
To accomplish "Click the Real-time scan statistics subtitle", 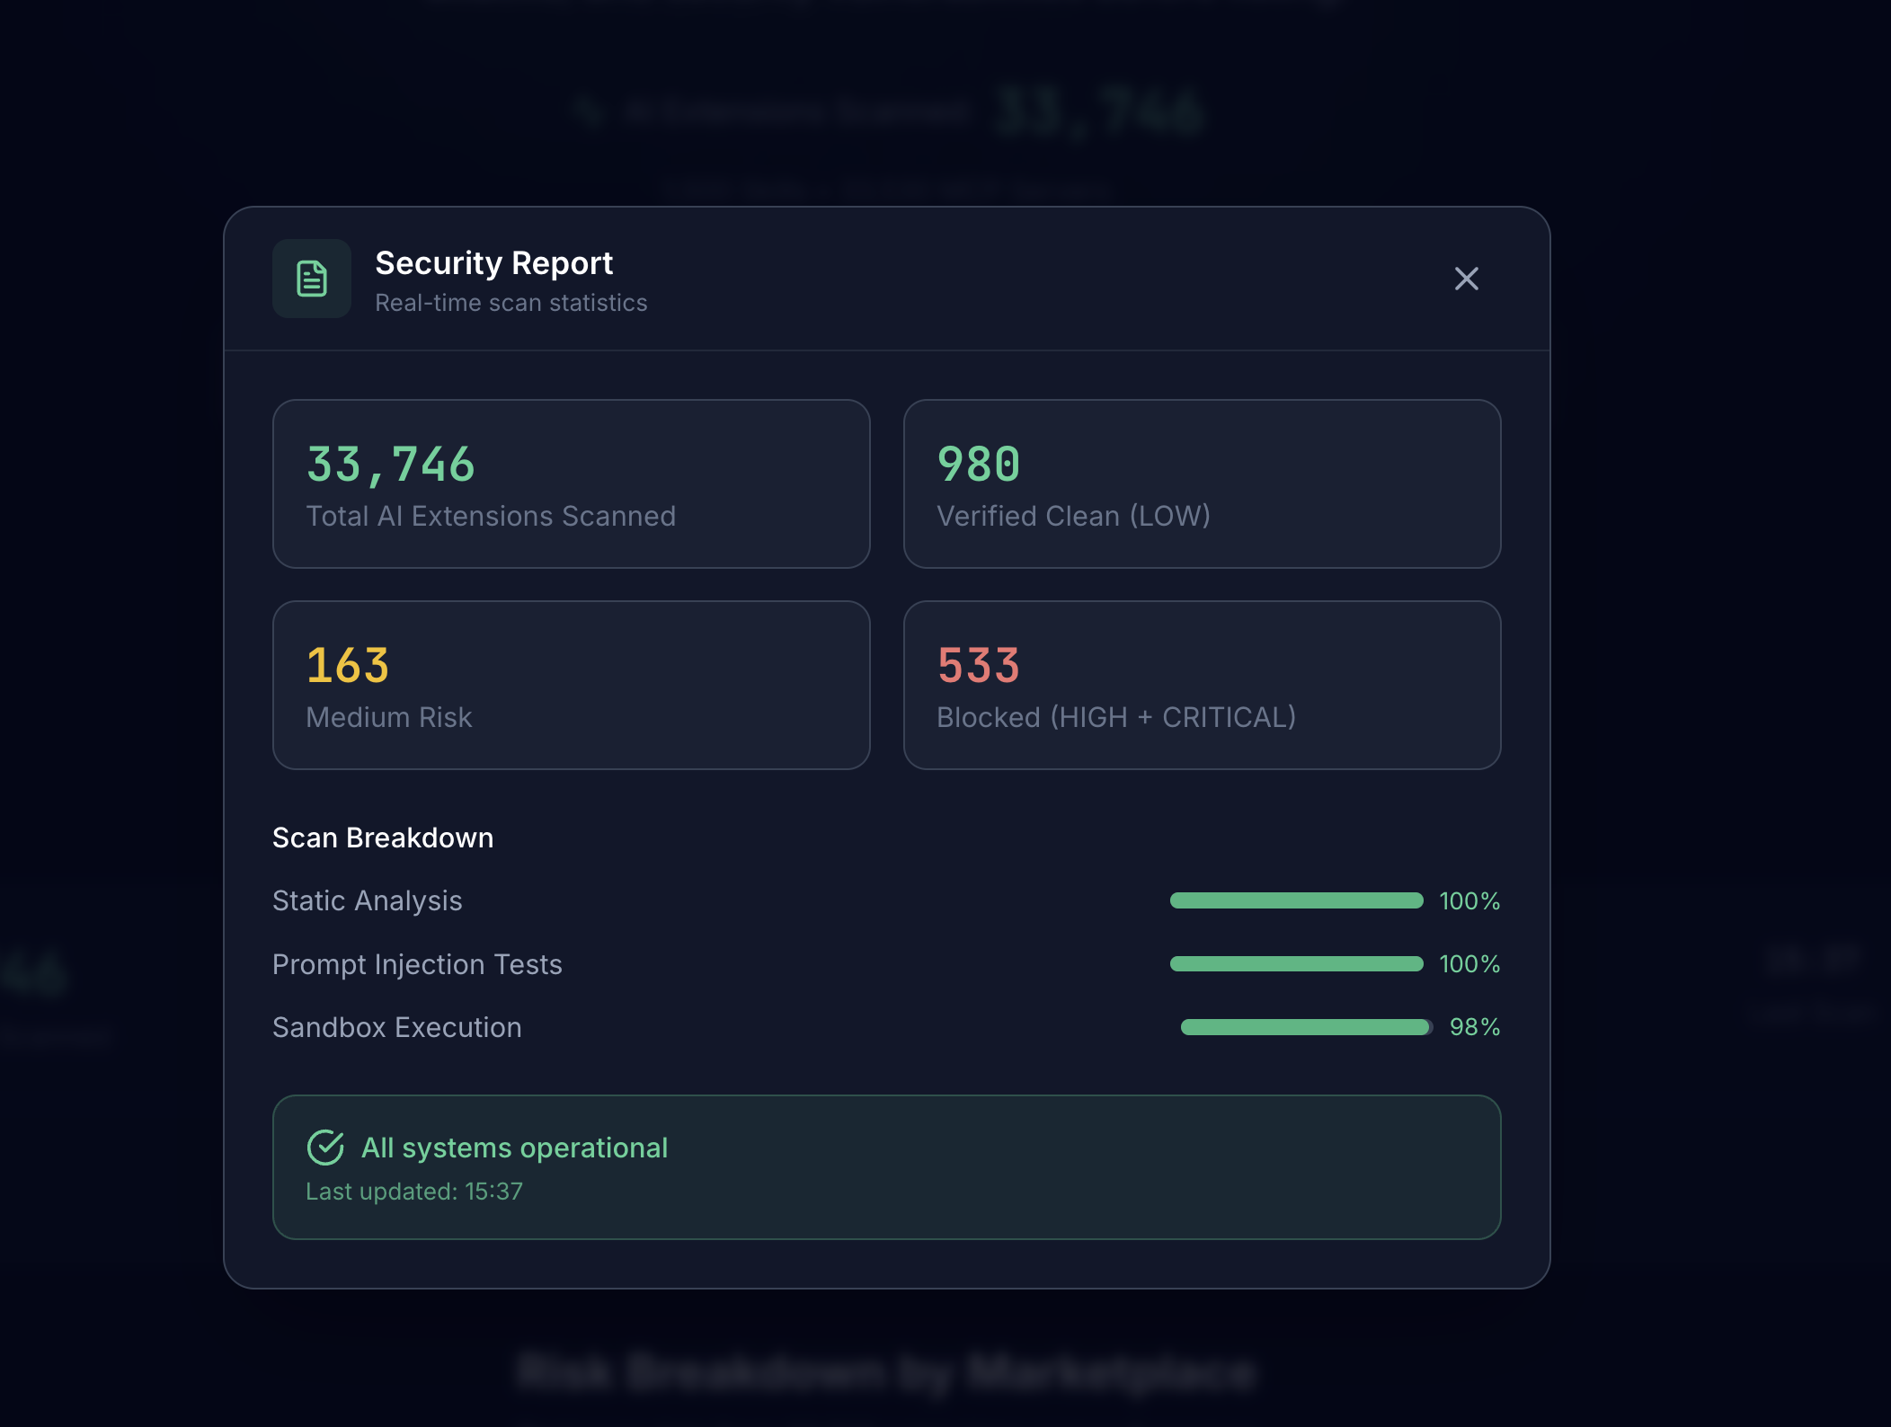I will point(510,303).
